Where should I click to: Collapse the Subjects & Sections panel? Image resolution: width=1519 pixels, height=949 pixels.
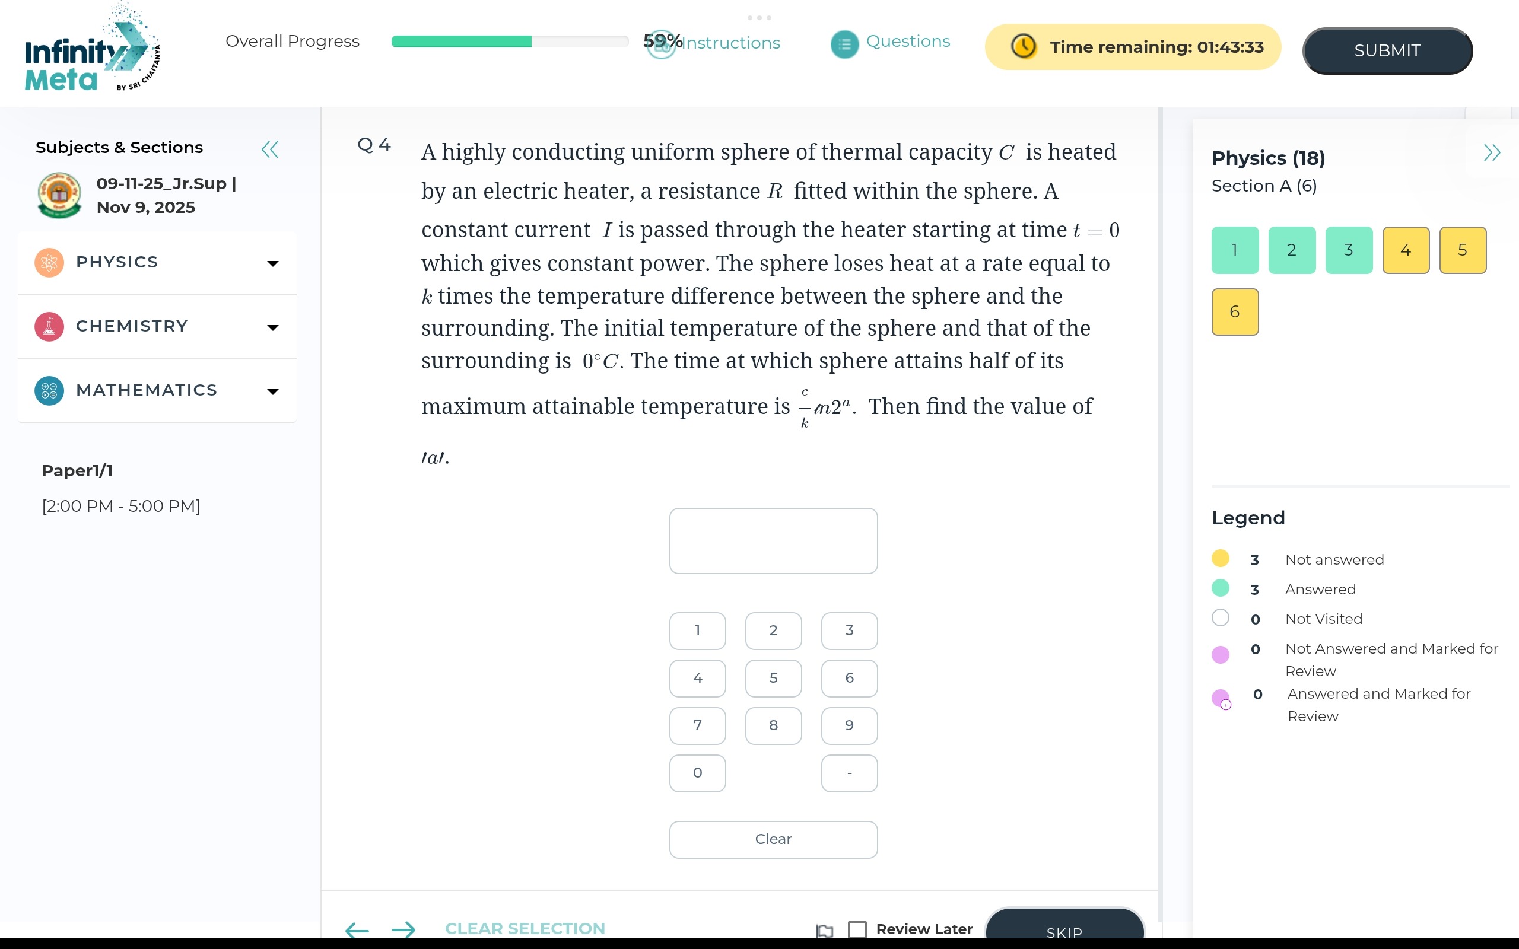pos(270,149)
